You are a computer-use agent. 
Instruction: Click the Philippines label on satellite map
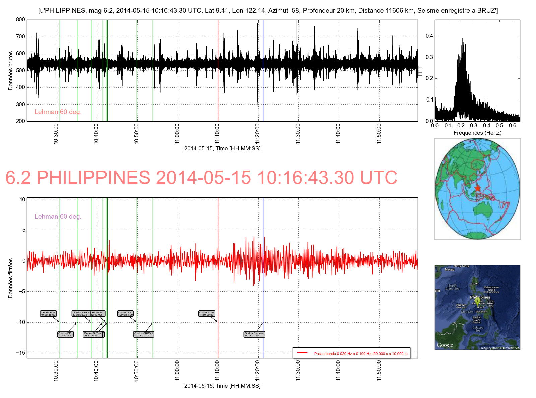(480, 297)
